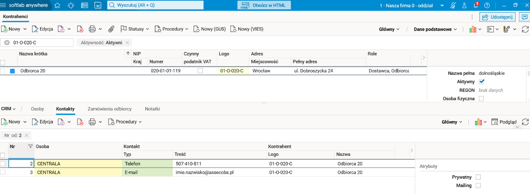Toggle the Prywatny checkbox
Screen dimensions: 530x194
[x=478, y=177]
